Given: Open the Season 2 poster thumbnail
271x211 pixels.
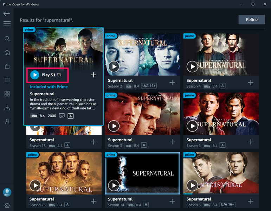Looking at the screenshot, I should click(x=142, y=54).
